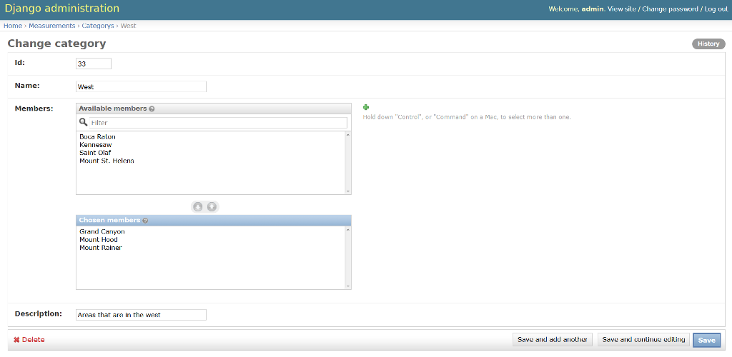Click the Django administration title

pyautogui.click(x=62, y=9)
